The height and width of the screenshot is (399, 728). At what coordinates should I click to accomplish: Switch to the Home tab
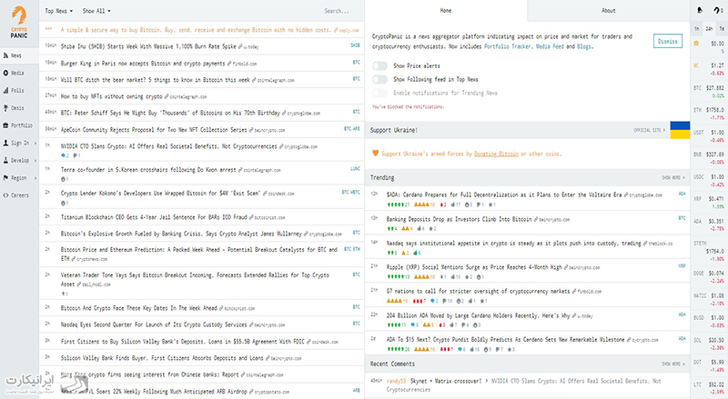tap(446, 11)
